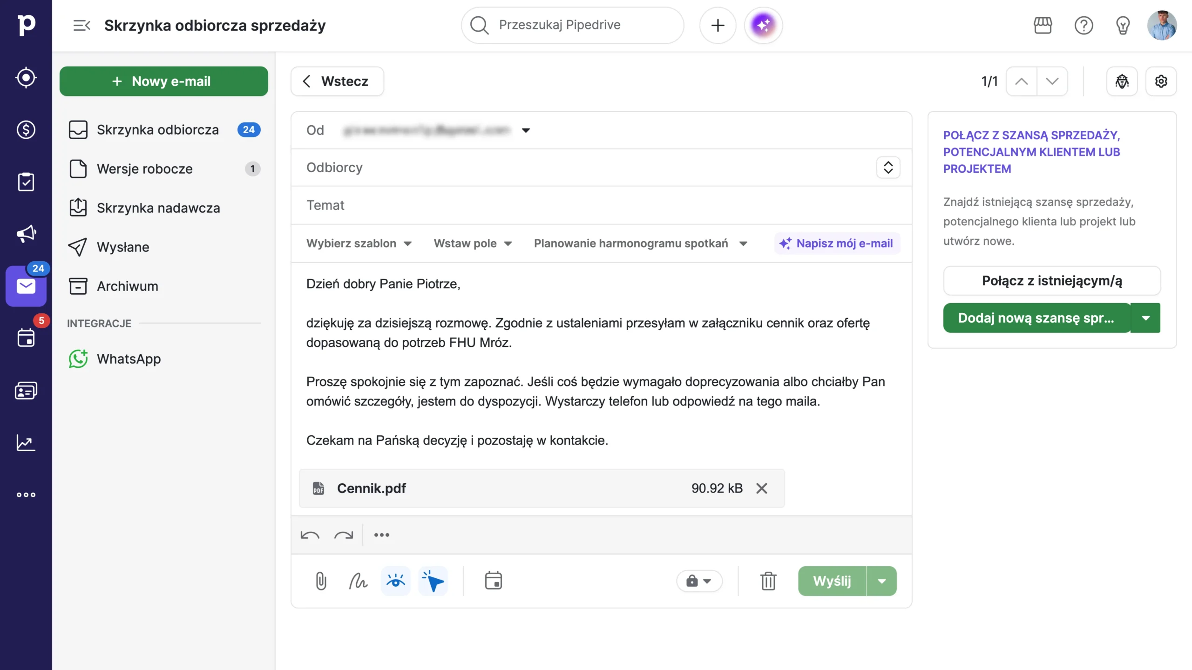Open the settings gear near pager
Image resolution: width=1192 pixels, height=670 pixels.
pyautogui.click(x=1161, y=81)
